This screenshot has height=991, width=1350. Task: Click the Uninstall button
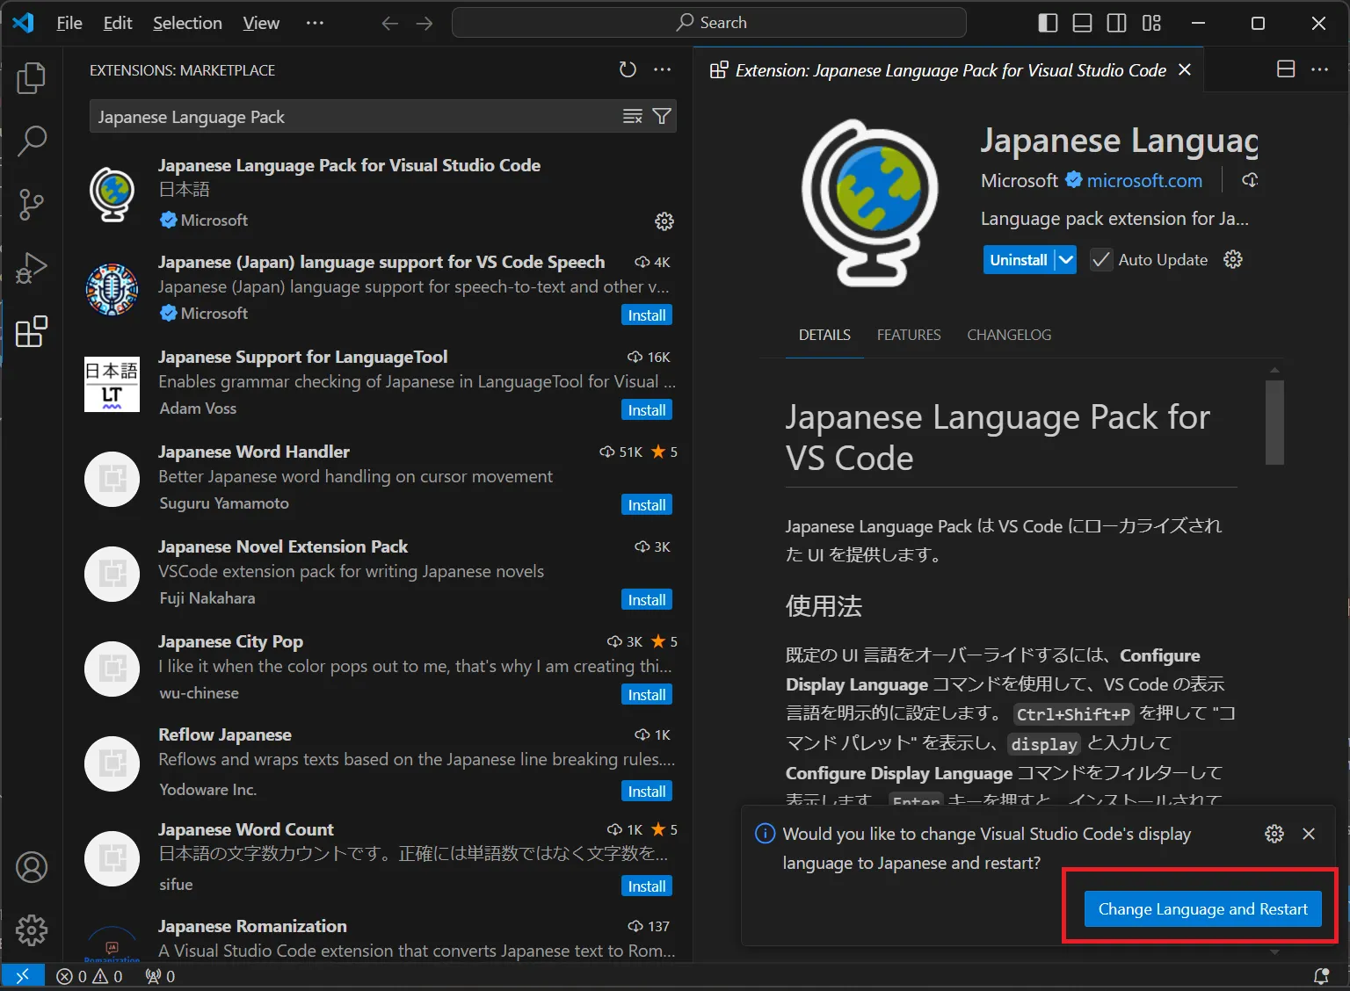coord(1019,260)
